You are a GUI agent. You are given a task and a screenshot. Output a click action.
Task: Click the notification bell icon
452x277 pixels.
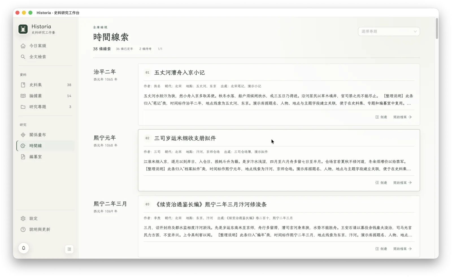tap(24, 248)
